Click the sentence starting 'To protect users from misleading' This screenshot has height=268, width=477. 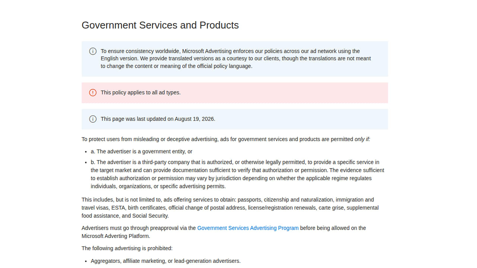(226, 139)
